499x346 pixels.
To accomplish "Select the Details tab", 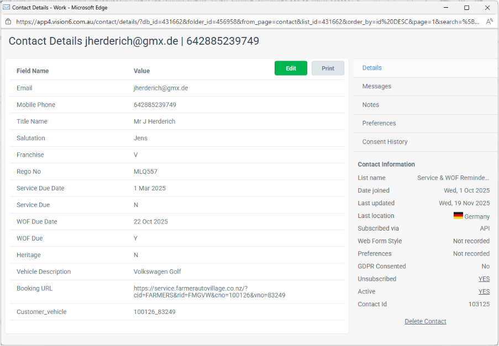I will click(x=371, y=67).
